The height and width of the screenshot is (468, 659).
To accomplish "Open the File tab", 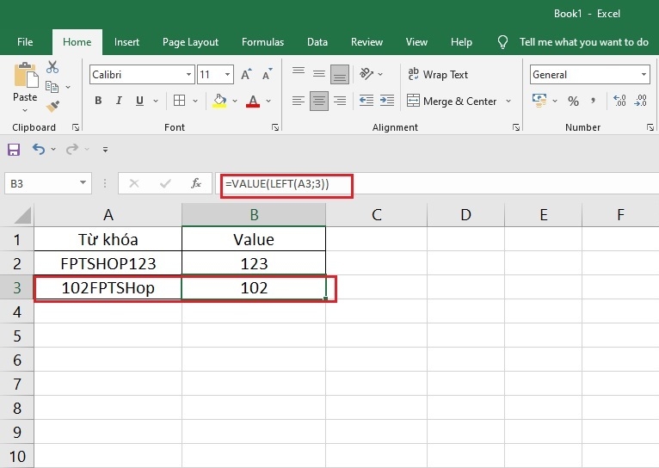I will tap(25, 42).
